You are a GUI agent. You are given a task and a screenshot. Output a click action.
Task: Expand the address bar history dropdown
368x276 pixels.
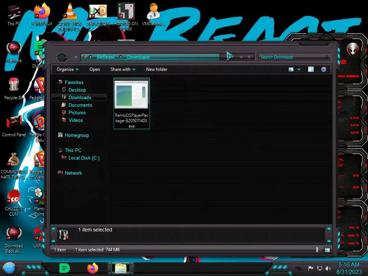pos(241,57)
